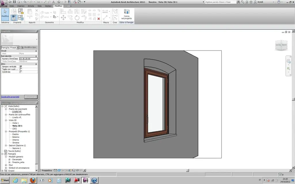The image size is (295, 184).
Task: Open the Revit application menu button
Action: point(3,3)
